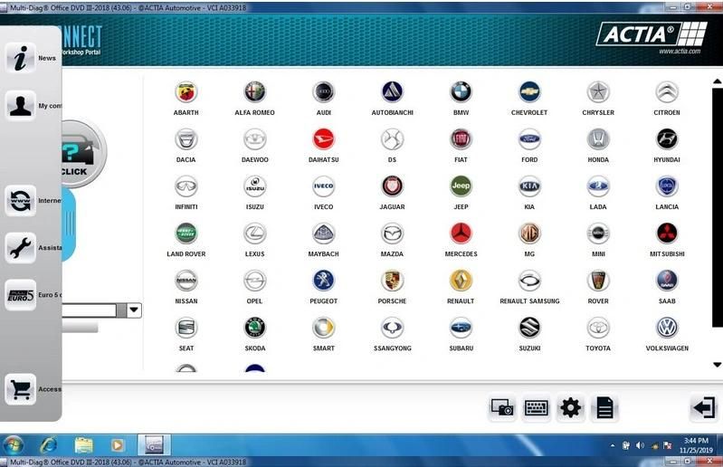Screen dimensions: 723x467
Task: Open My contract user sidebar button
Action: coord(20,106)
